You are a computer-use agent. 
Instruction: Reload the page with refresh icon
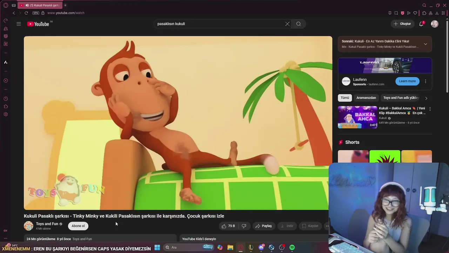coord(26,13)
